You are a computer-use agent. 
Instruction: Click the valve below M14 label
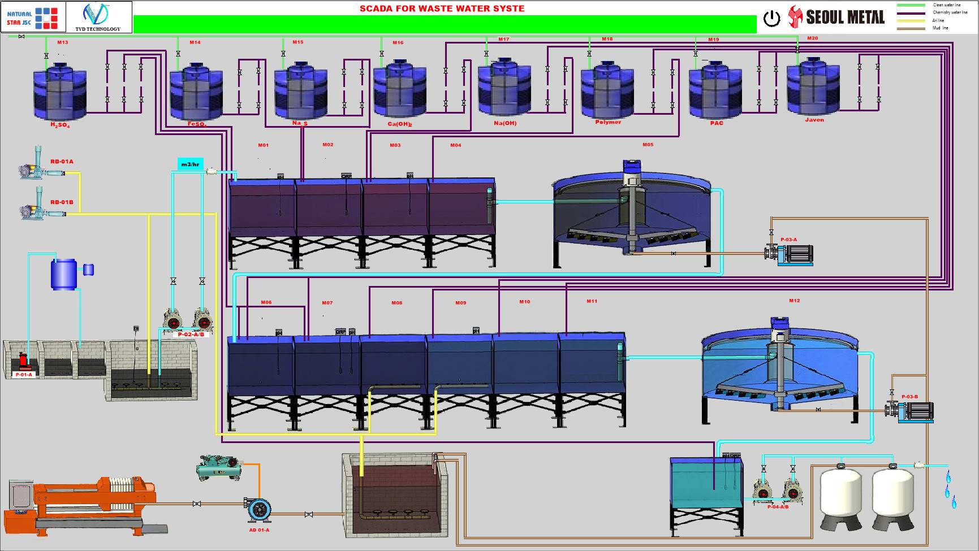178,54
